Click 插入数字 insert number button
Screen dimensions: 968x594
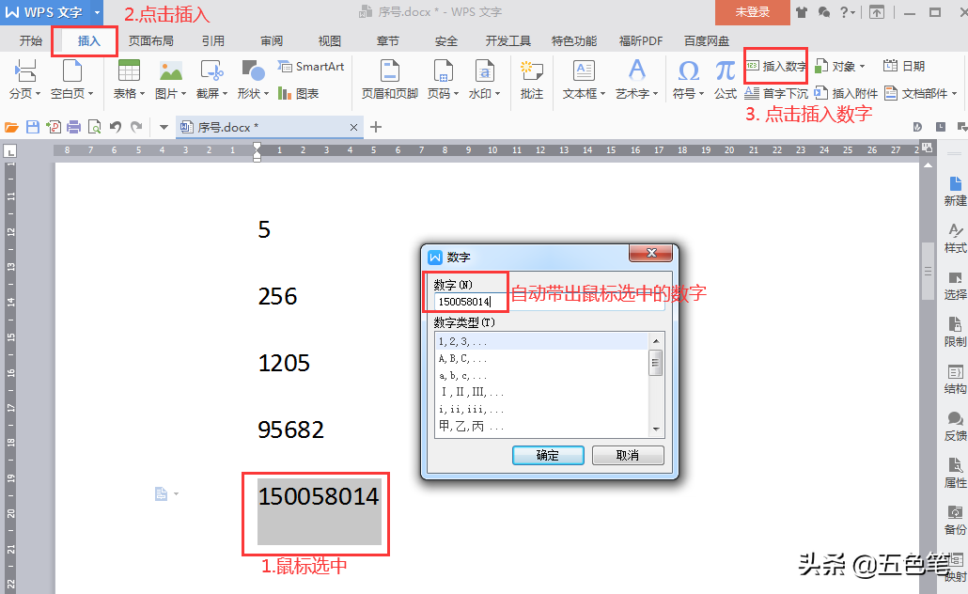[776, 66]
